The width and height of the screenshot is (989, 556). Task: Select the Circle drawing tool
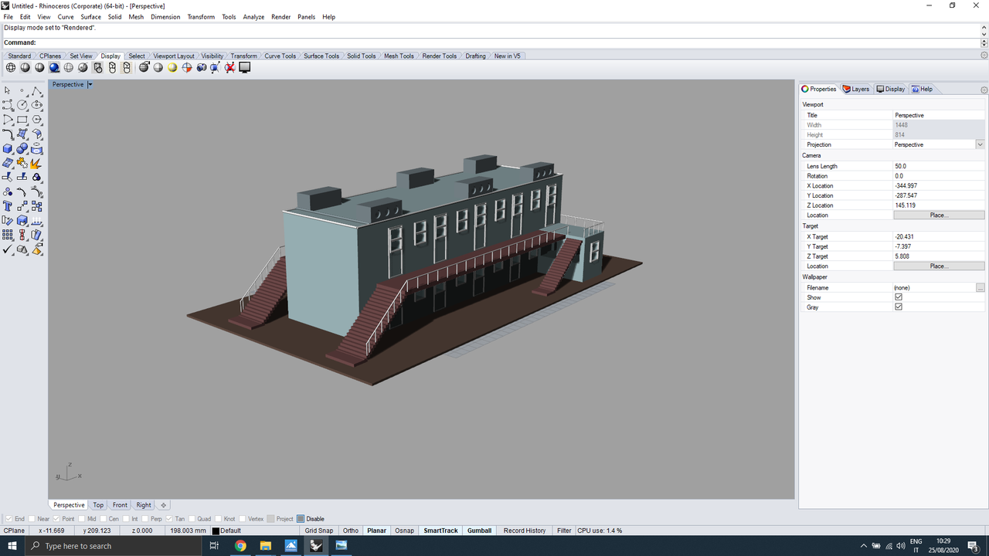click(22, 105)
